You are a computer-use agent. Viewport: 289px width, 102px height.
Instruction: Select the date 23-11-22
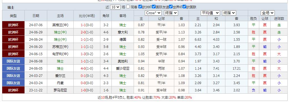36,90
